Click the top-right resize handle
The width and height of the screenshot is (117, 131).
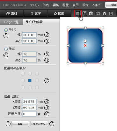[x=103, y=28]
